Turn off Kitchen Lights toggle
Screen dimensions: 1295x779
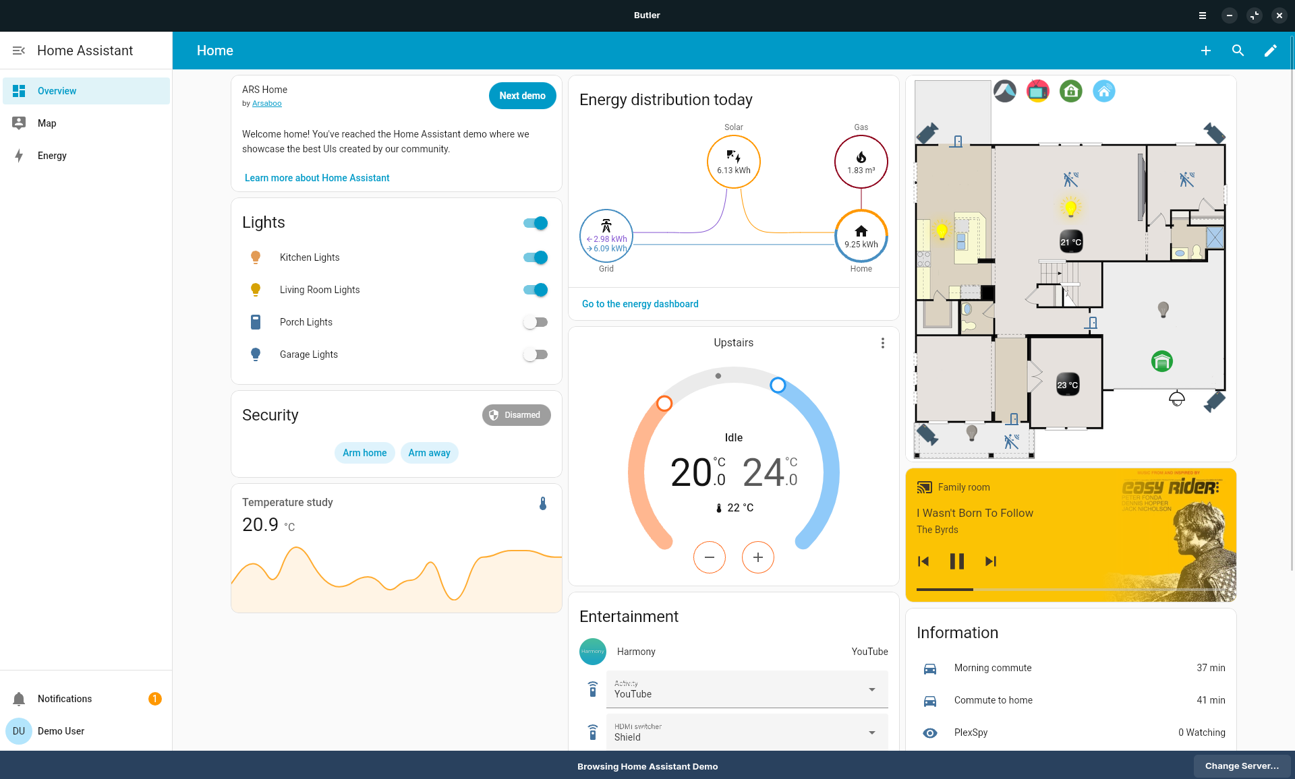pos(536,257)
